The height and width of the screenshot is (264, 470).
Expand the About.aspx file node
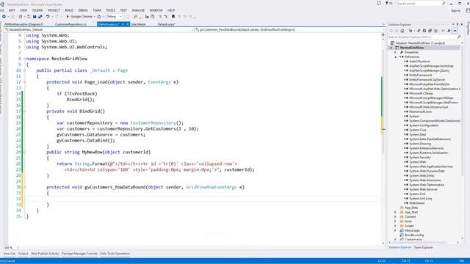point(395,230)
